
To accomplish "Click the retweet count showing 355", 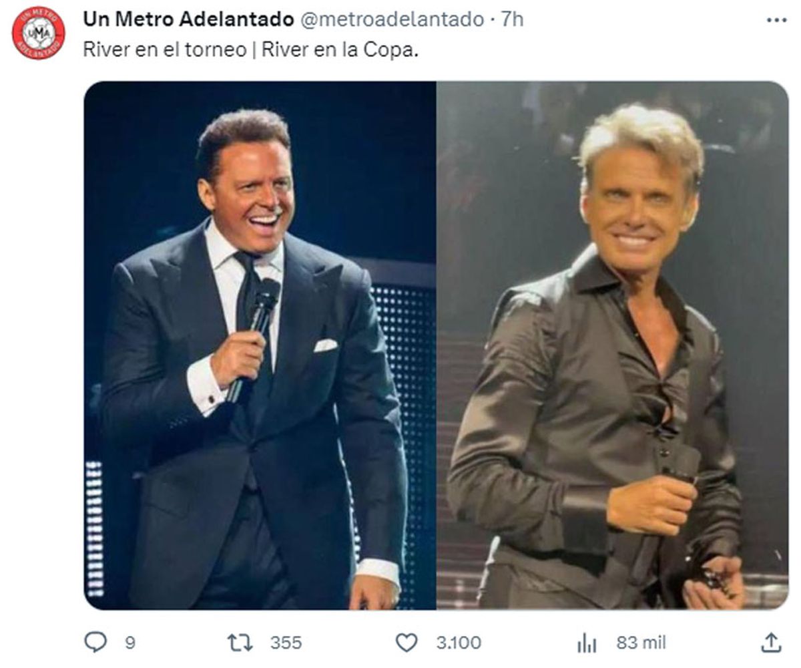I will click(286, 643).
